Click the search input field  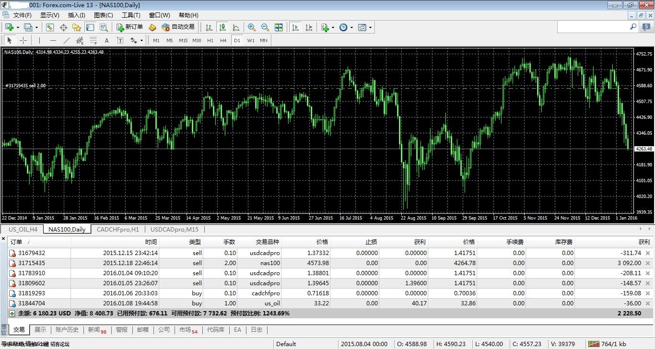coord(597,27)
